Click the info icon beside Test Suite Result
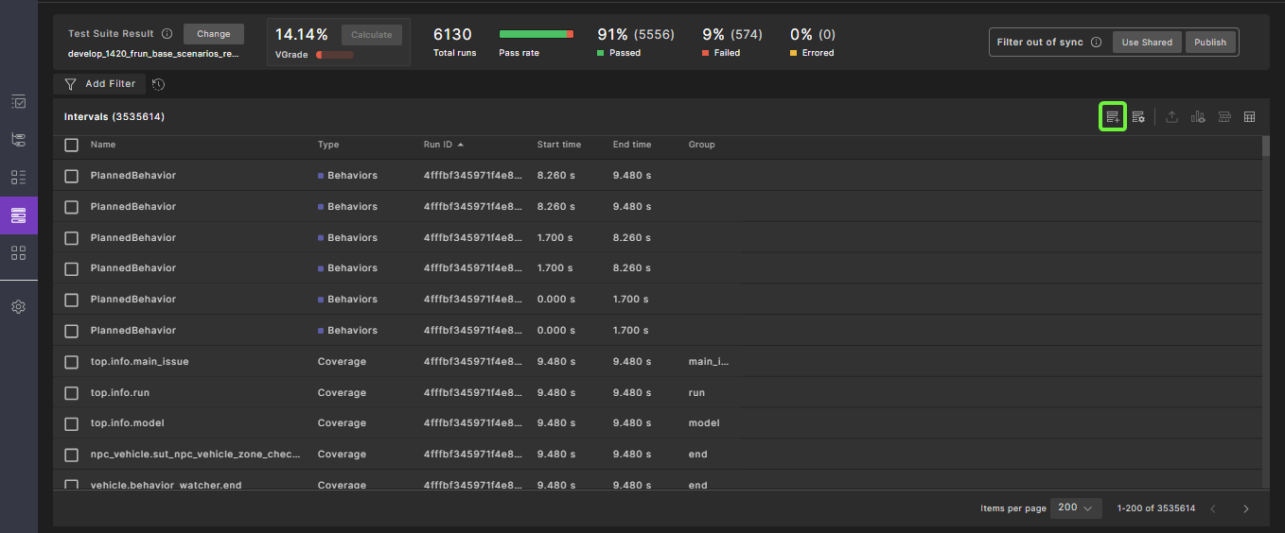1285x533 pixels. coord(167,34)
